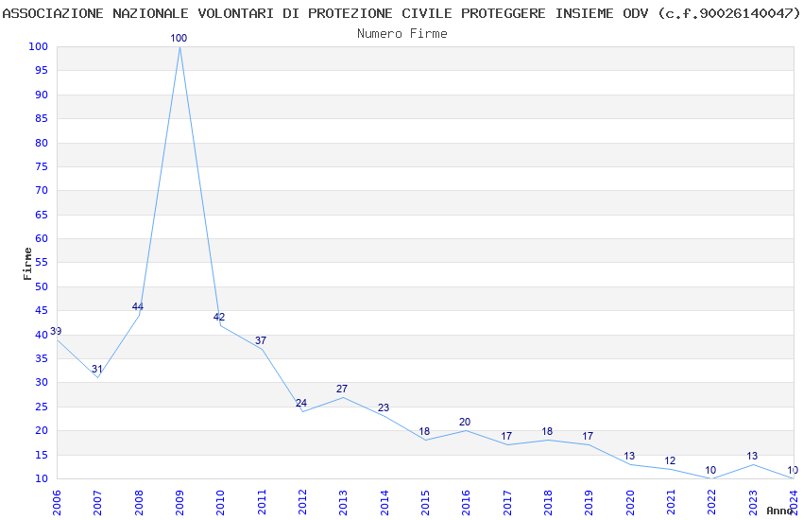Select the 2009 year label on axis
Screen dimensions: 803x520
(x=179, y=503)
